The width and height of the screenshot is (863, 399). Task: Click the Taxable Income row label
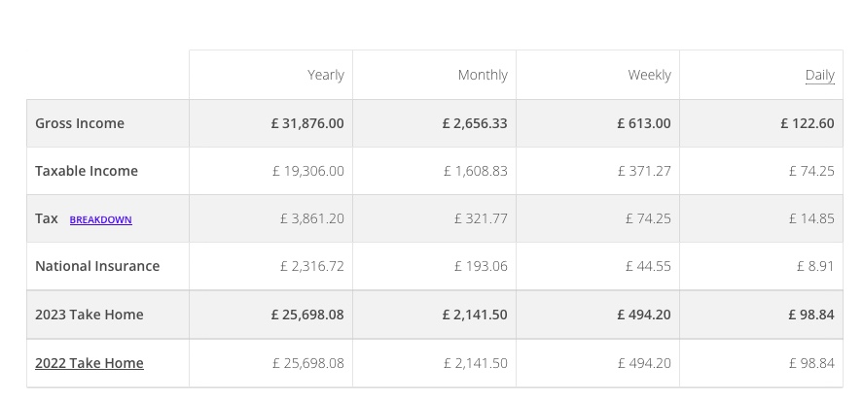[x=87, y=171]
